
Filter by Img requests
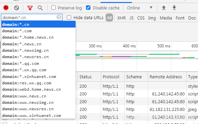tap(152, 18)
